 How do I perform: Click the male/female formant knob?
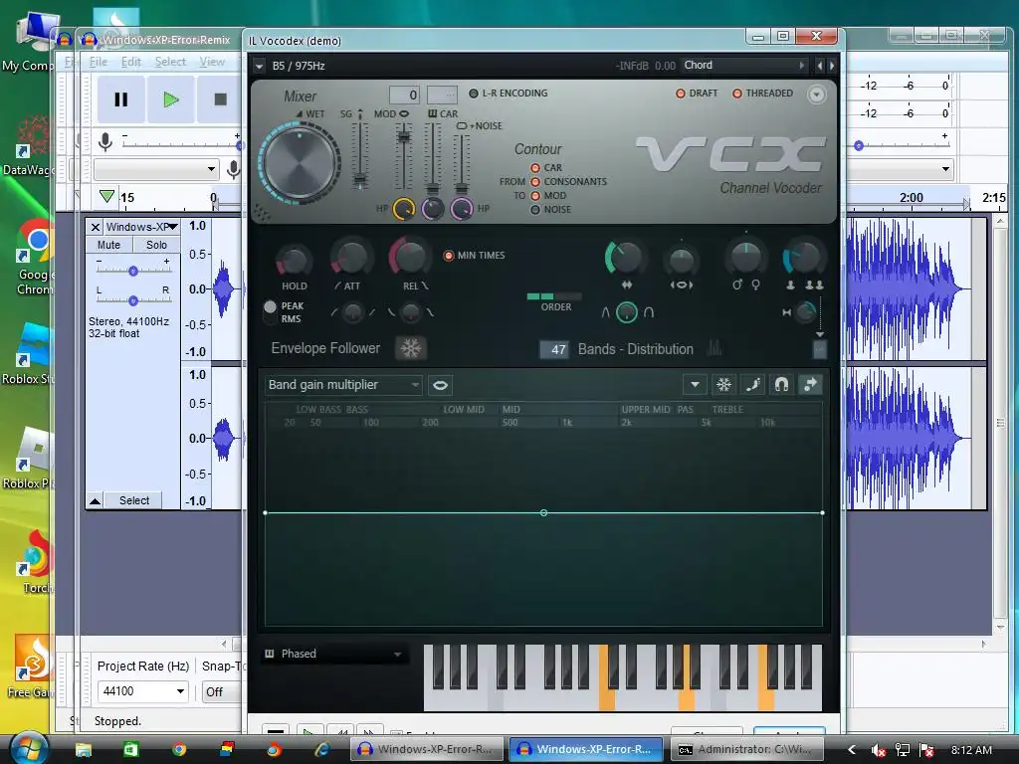pyautogui.click(x=746, y=257)
